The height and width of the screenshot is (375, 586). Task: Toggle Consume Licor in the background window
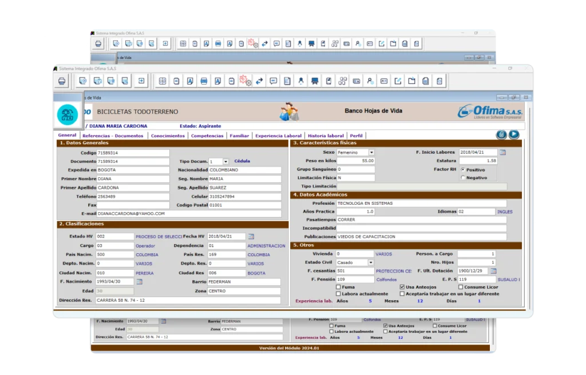pos(435,326)
